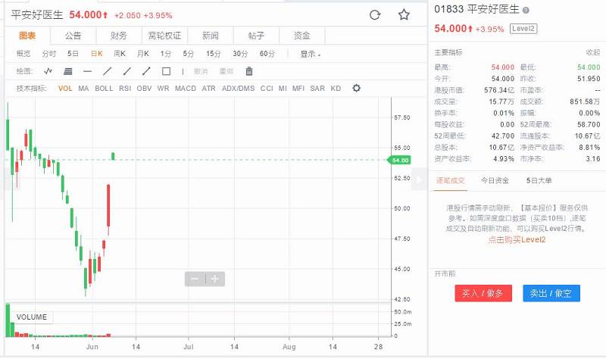This screenshot has width=606, height=359.
Task: Open the 新闻 news tab
Action: coord(211,36)
